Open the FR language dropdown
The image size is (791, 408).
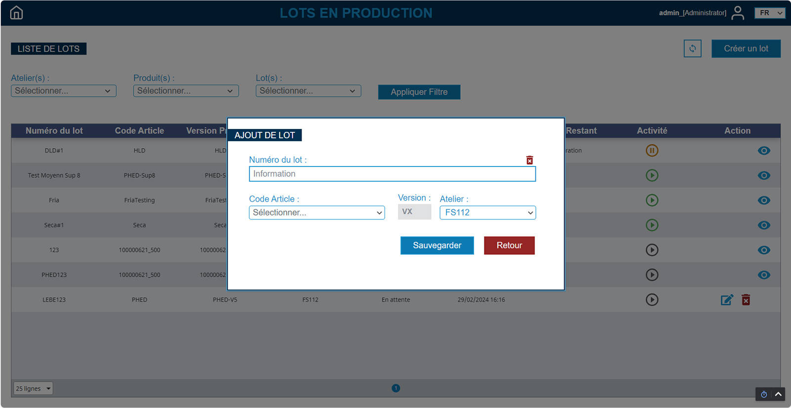coord(770,13)
